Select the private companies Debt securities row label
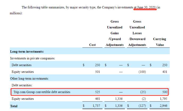Screen dimensions: 183x111 pyautogui.click(x=22, y=65)
